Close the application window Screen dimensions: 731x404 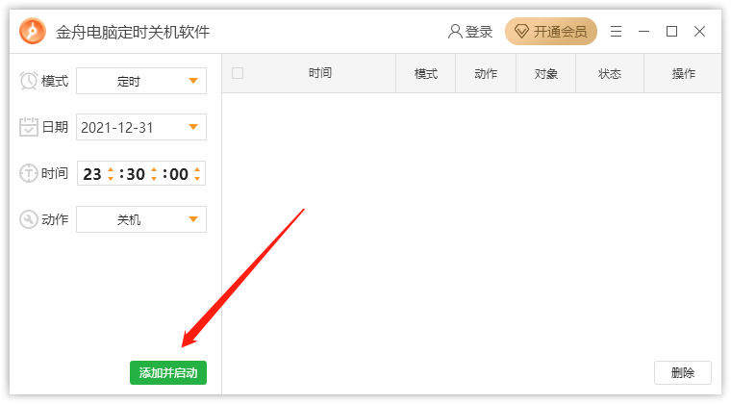pos(699,31)
